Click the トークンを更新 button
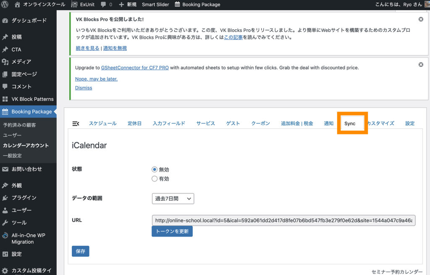The width and height of the screenshot is (430, 275). 172,231
